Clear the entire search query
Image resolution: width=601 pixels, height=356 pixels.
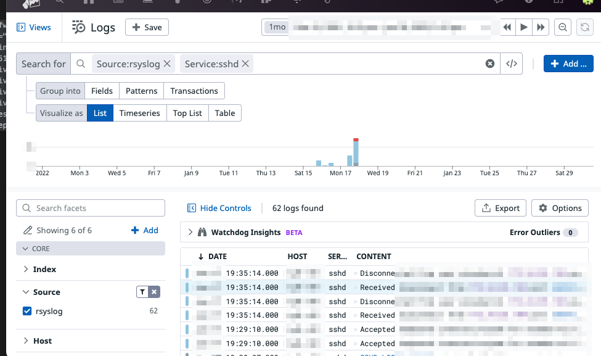click(x=490, y=64)
